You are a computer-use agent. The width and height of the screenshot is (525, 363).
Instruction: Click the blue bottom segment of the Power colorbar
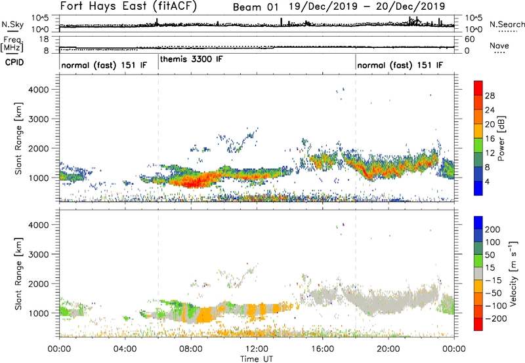[x=478, y=188]
